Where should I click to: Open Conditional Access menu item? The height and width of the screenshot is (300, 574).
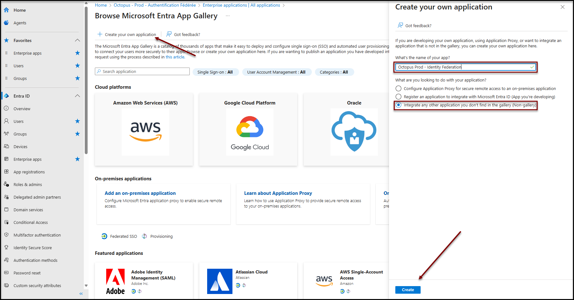tap(31, 222)
